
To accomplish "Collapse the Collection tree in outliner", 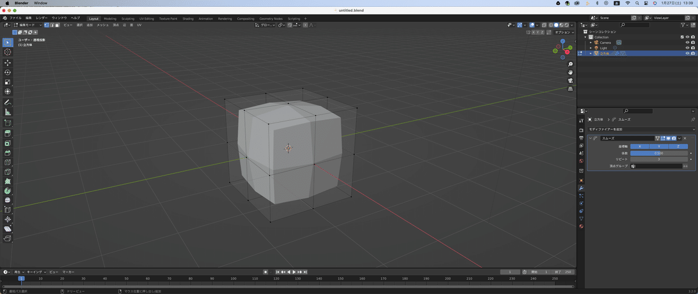I will 586,37.
